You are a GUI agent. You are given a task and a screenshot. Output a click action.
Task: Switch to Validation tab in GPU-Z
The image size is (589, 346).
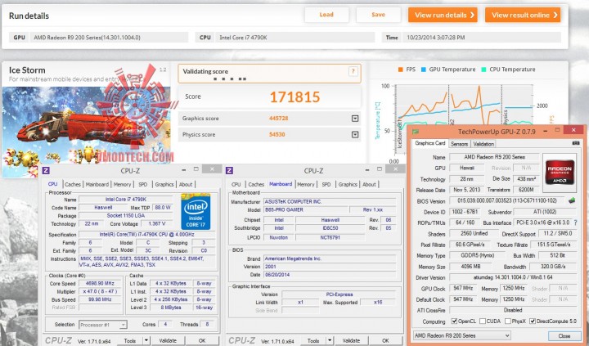pyautogui.click(x=483, y=144)
